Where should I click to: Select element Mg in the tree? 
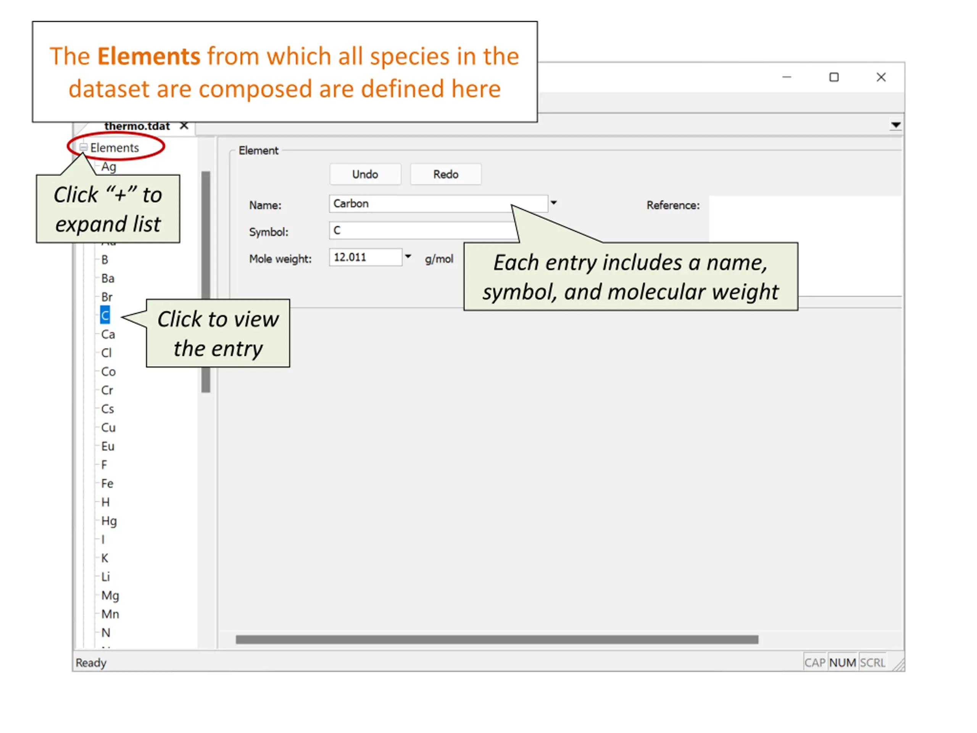point(110,596)
